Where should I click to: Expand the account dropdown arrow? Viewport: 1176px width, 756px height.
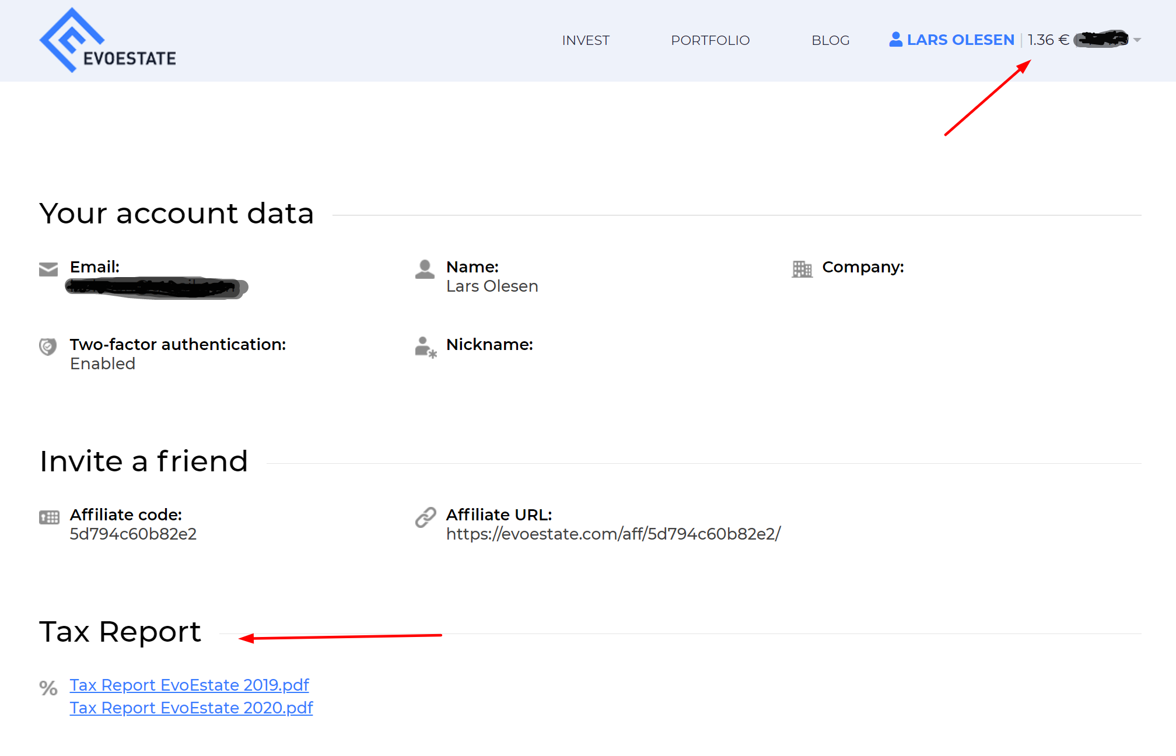tap(1137, 40)
